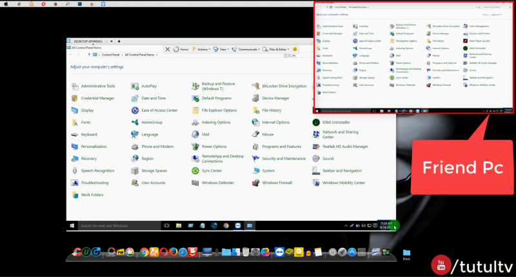Click the remote Windows Start button
The image size is (516, 277).
pyautogui.click(x=71, y=225)
